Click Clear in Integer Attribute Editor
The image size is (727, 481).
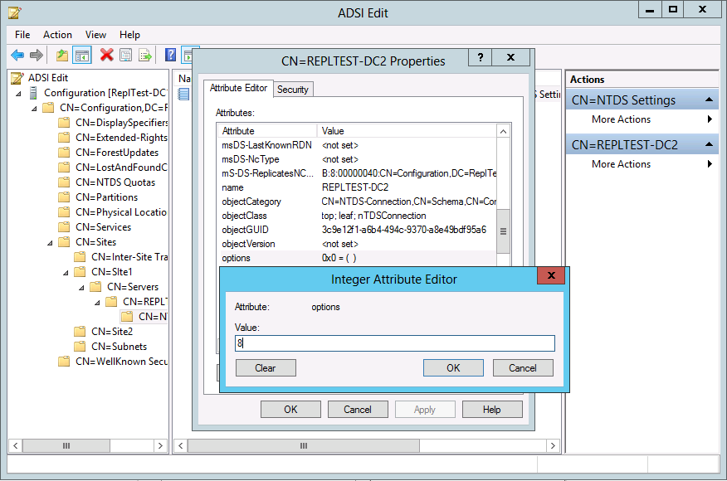(266, 368)
